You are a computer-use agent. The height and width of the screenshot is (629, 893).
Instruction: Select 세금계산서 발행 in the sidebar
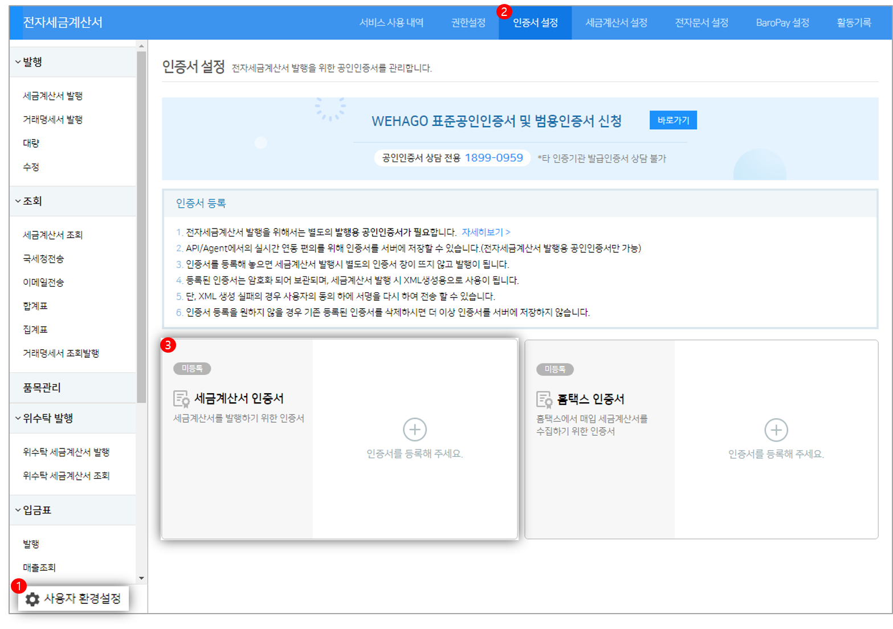pyautogui.click(x=53, y=96)
